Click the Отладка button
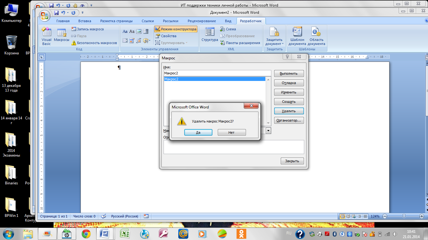This screenshot has width=428, height=240. click(289, 83)
